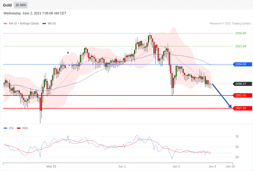Image resolution: width=253 pixels, height=171 pixels.
Task: Select the blue 1904.00 pivot price tag
Action: click(242, 64)
